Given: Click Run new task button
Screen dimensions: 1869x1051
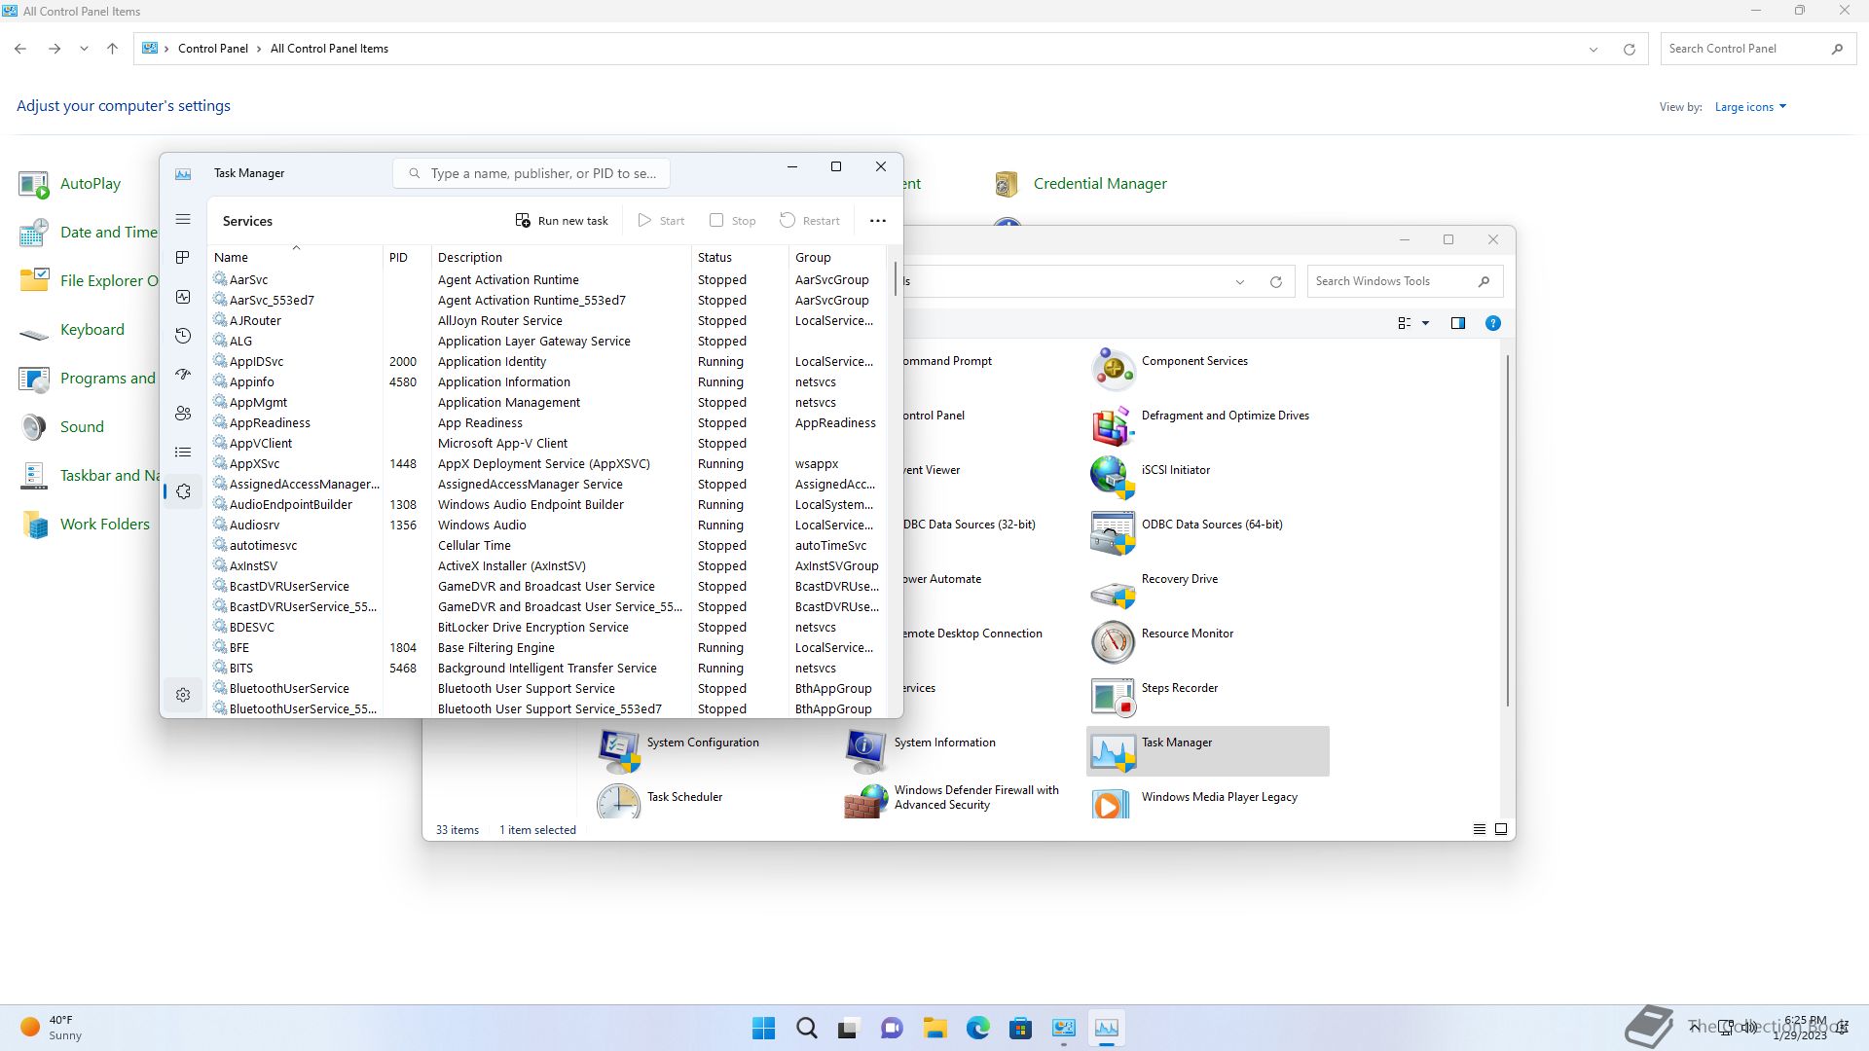Looking at the screenshot, I should [562, 221].
